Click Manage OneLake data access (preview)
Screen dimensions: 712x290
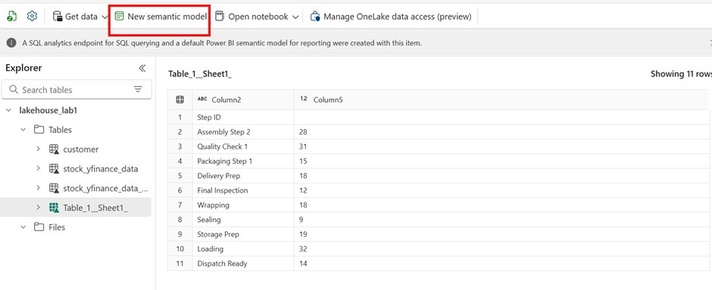(x=392, y=17)
